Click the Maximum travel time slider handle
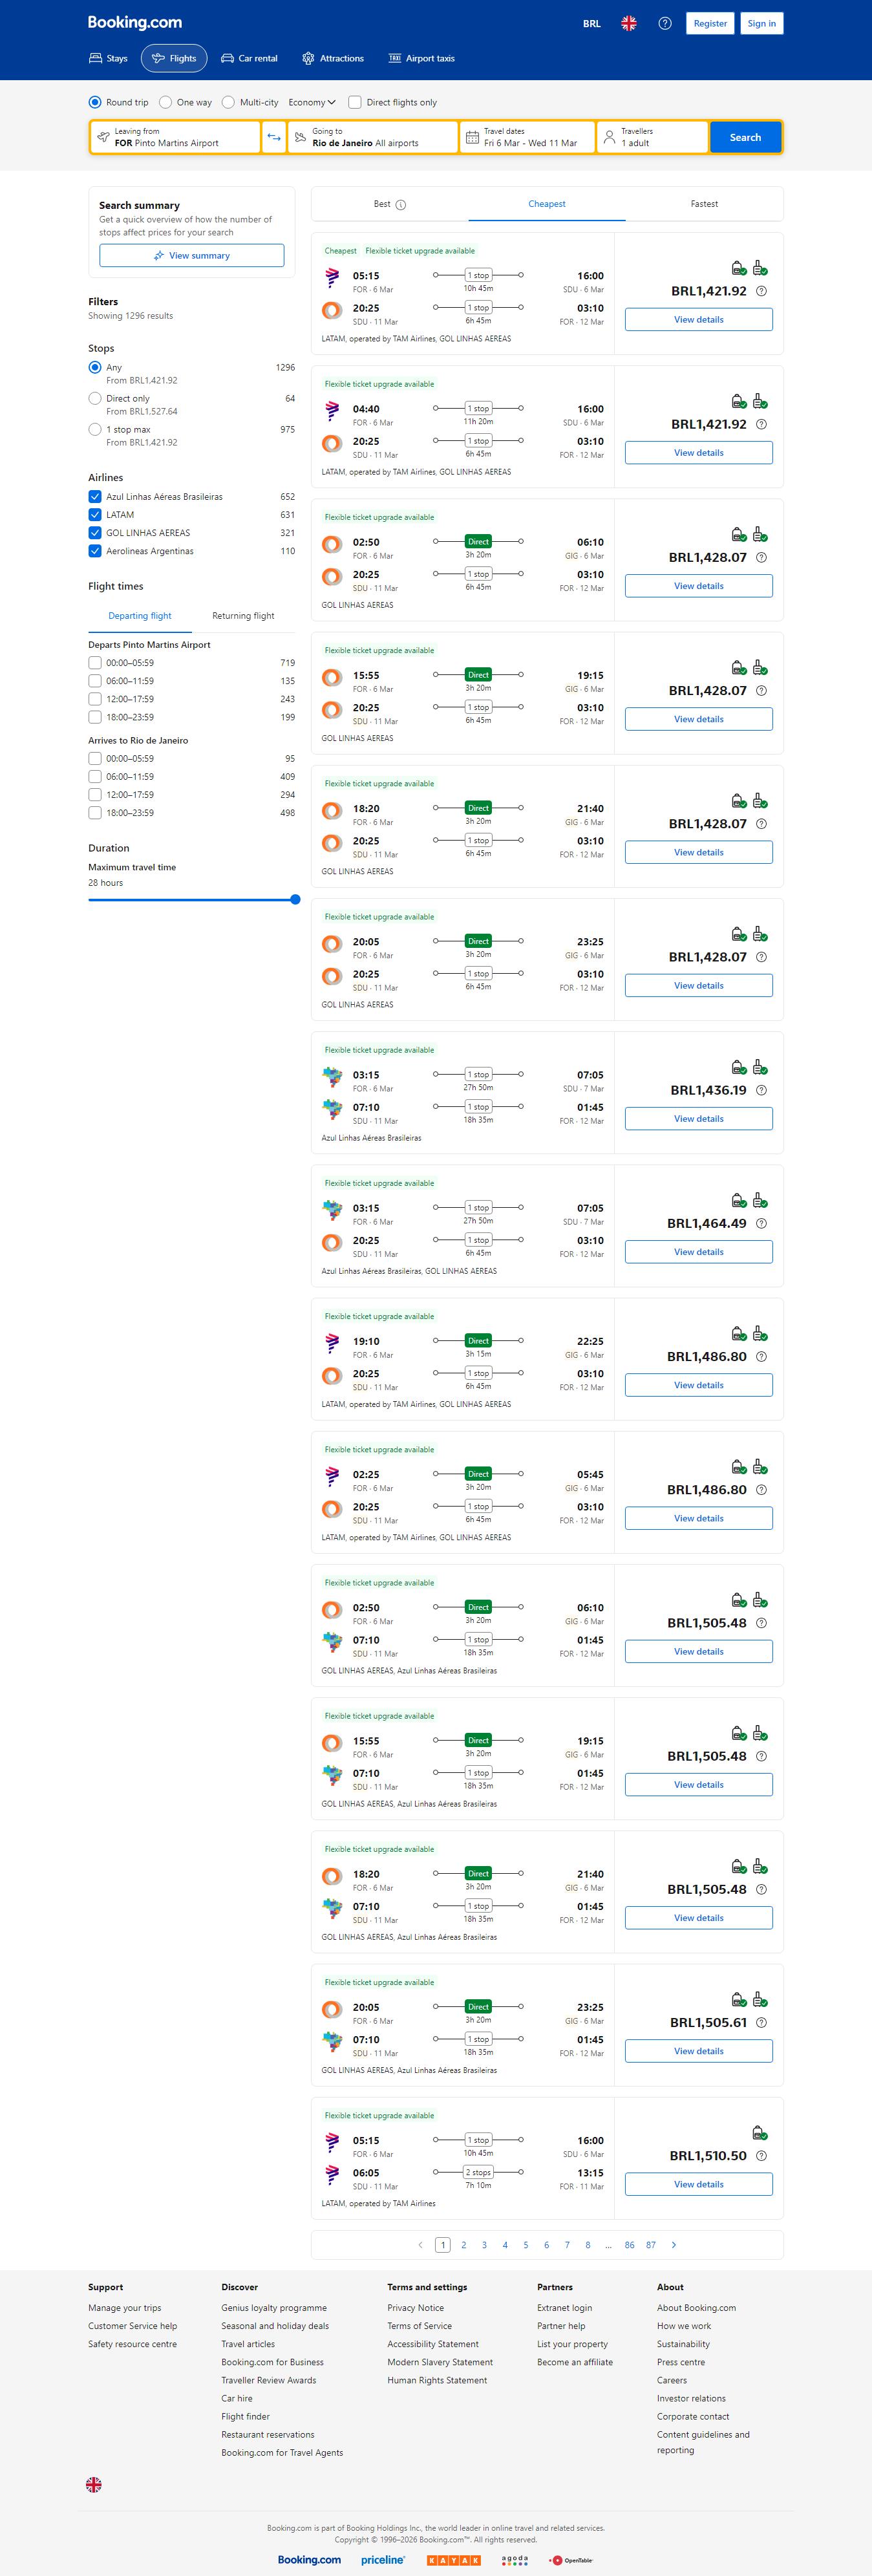Screen dimensions: 872x2576 [295, 899]
